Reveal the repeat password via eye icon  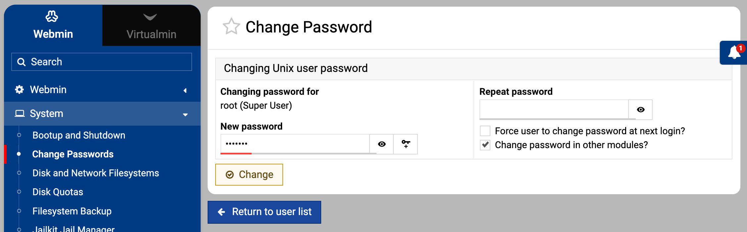point(641,110)
